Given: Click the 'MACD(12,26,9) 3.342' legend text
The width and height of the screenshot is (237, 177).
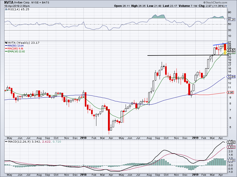Looking at the screenshot, I should point(24,141).
